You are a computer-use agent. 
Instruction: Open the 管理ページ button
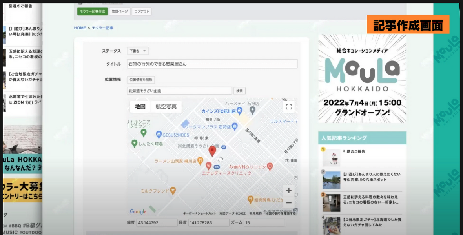coord(120,11)
